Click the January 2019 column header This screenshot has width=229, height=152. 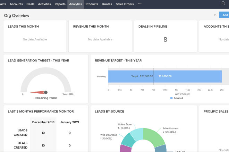coord(70,122)
